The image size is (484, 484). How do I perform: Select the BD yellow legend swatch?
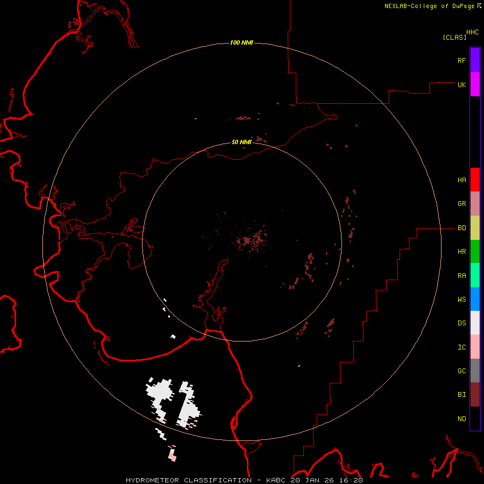tap(475, 228)
